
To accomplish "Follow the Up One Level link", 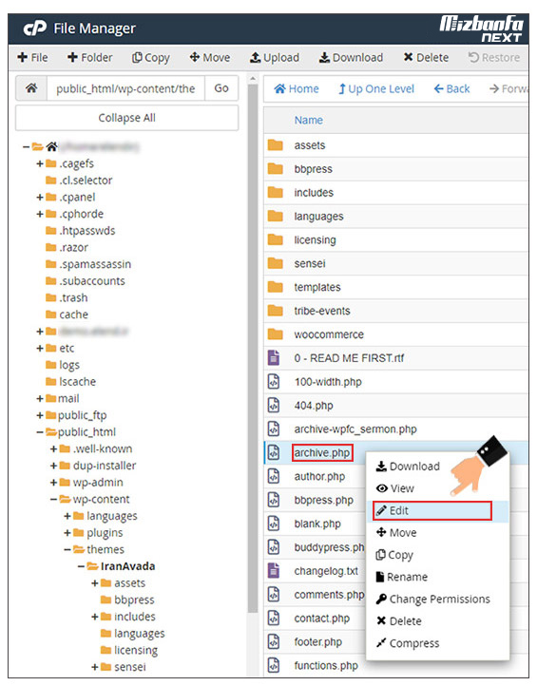I will 376,88.
